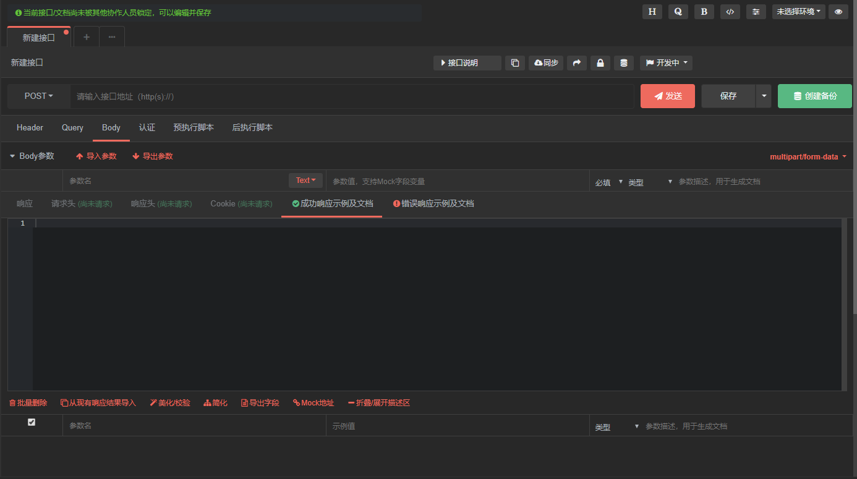Focus the body 参数描述 input

764,182
